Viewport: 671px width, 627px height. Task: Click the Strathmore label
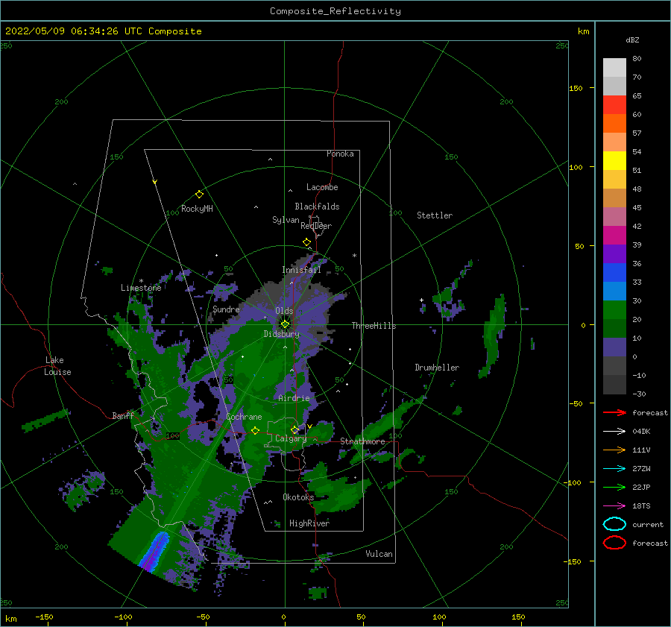click(363, 441)
